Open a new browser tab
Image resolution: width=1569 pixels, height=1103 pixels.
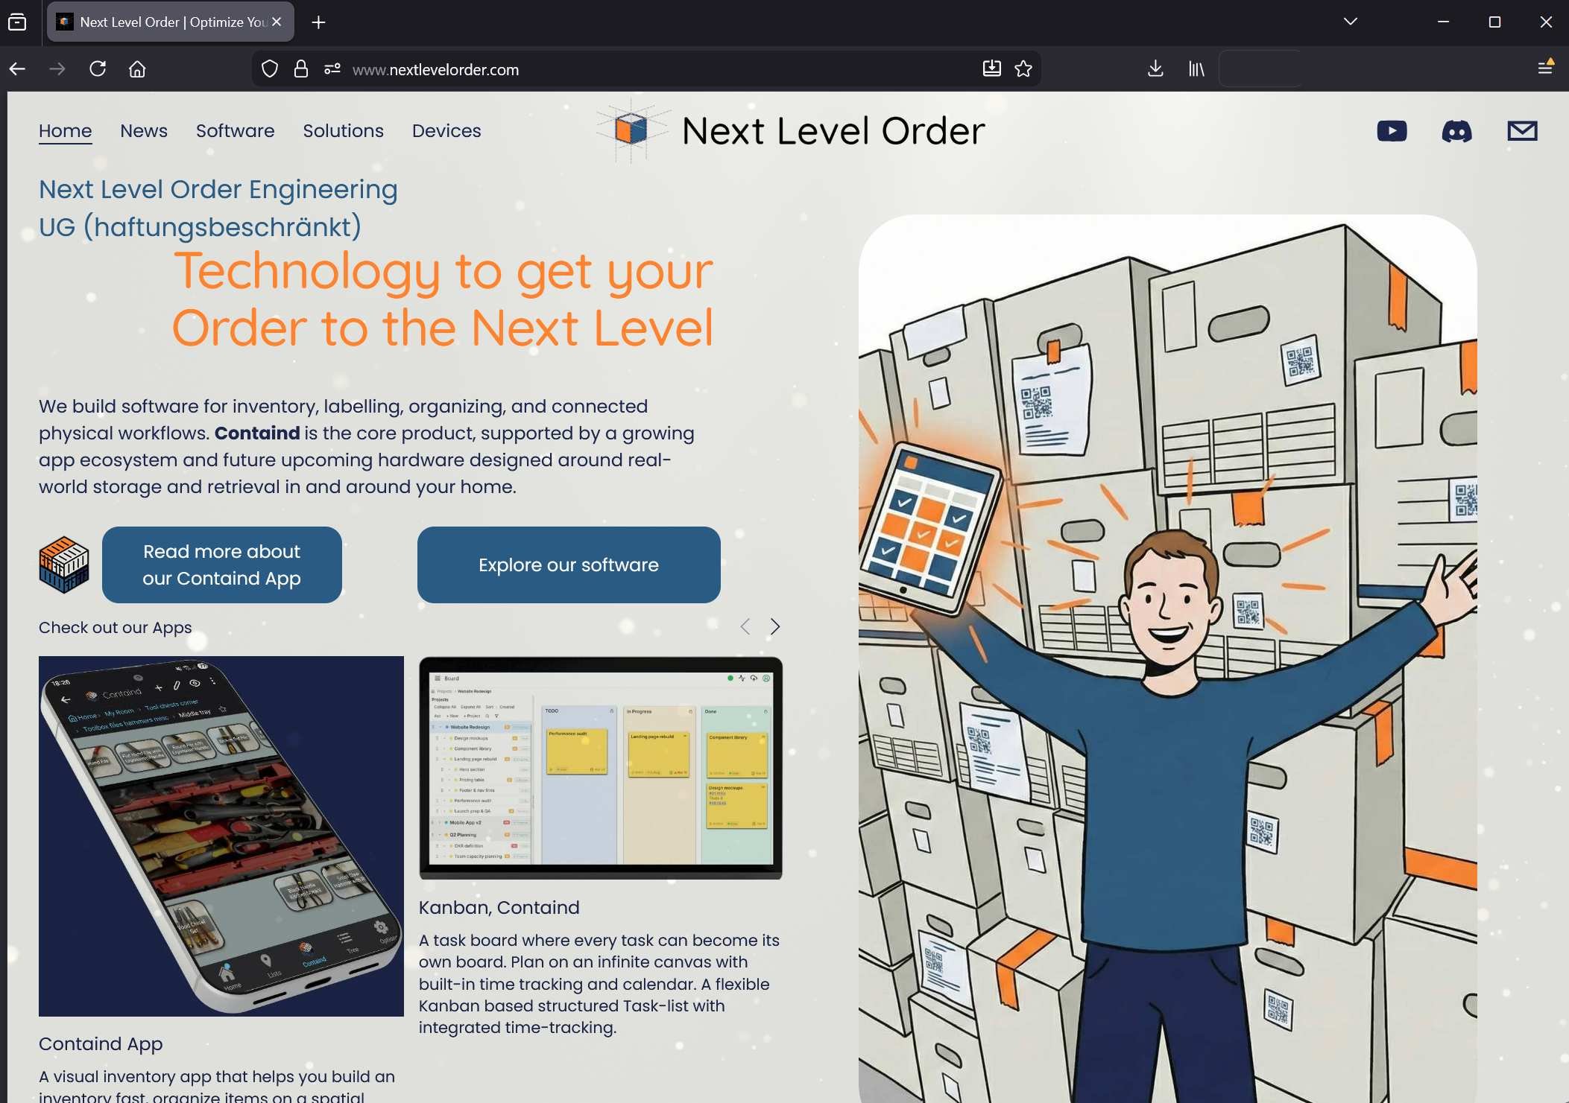[x=318, y=22]
